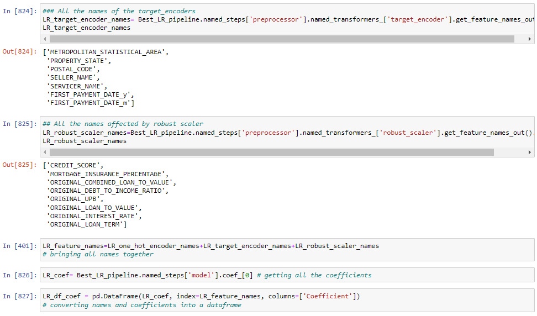The width and height of the screenshot is (537, 316).
Task: Click the left scroll arrow in cell 825
Action: coord(45,152)
